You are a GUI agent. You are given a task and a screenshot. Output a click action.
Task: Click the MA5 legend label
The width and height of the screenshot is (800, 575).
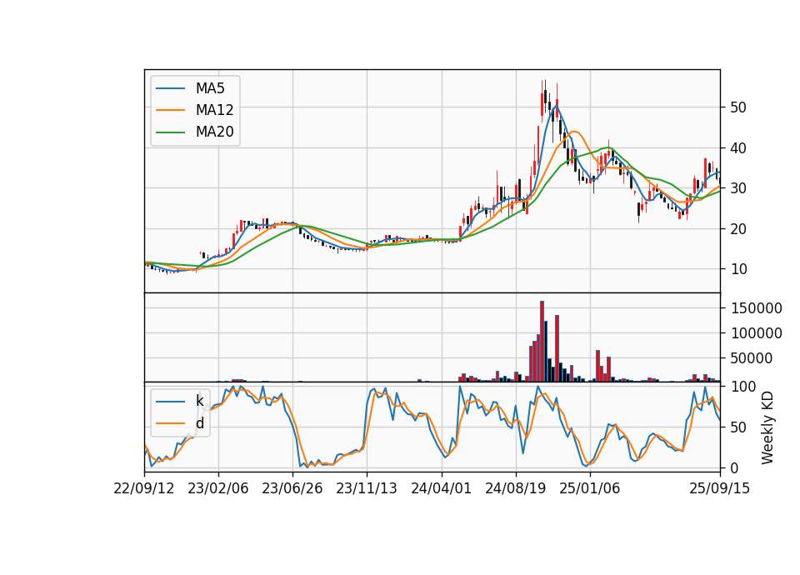pos(210,88)
